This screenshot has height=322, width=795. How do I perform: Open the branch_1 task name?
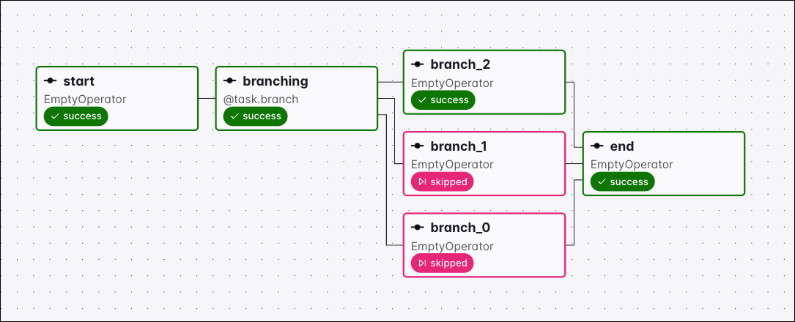pyautogui.click(x=459, y=146)
